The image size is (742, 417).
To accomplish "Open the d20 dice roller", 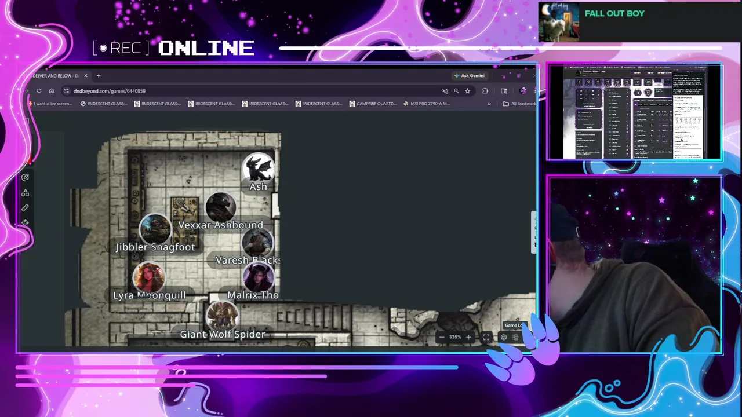I will [503, 337].
